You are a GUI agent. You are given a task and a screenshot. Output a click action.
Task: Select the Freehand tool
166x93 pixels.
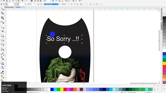2,27
